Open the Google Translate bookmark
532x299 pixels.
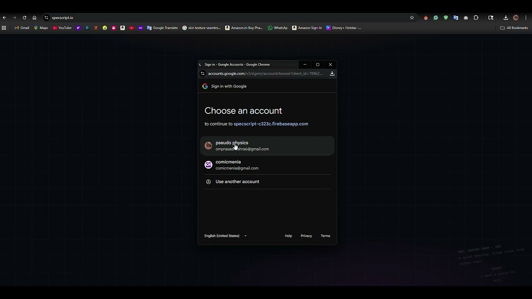(x=163, y=28)
